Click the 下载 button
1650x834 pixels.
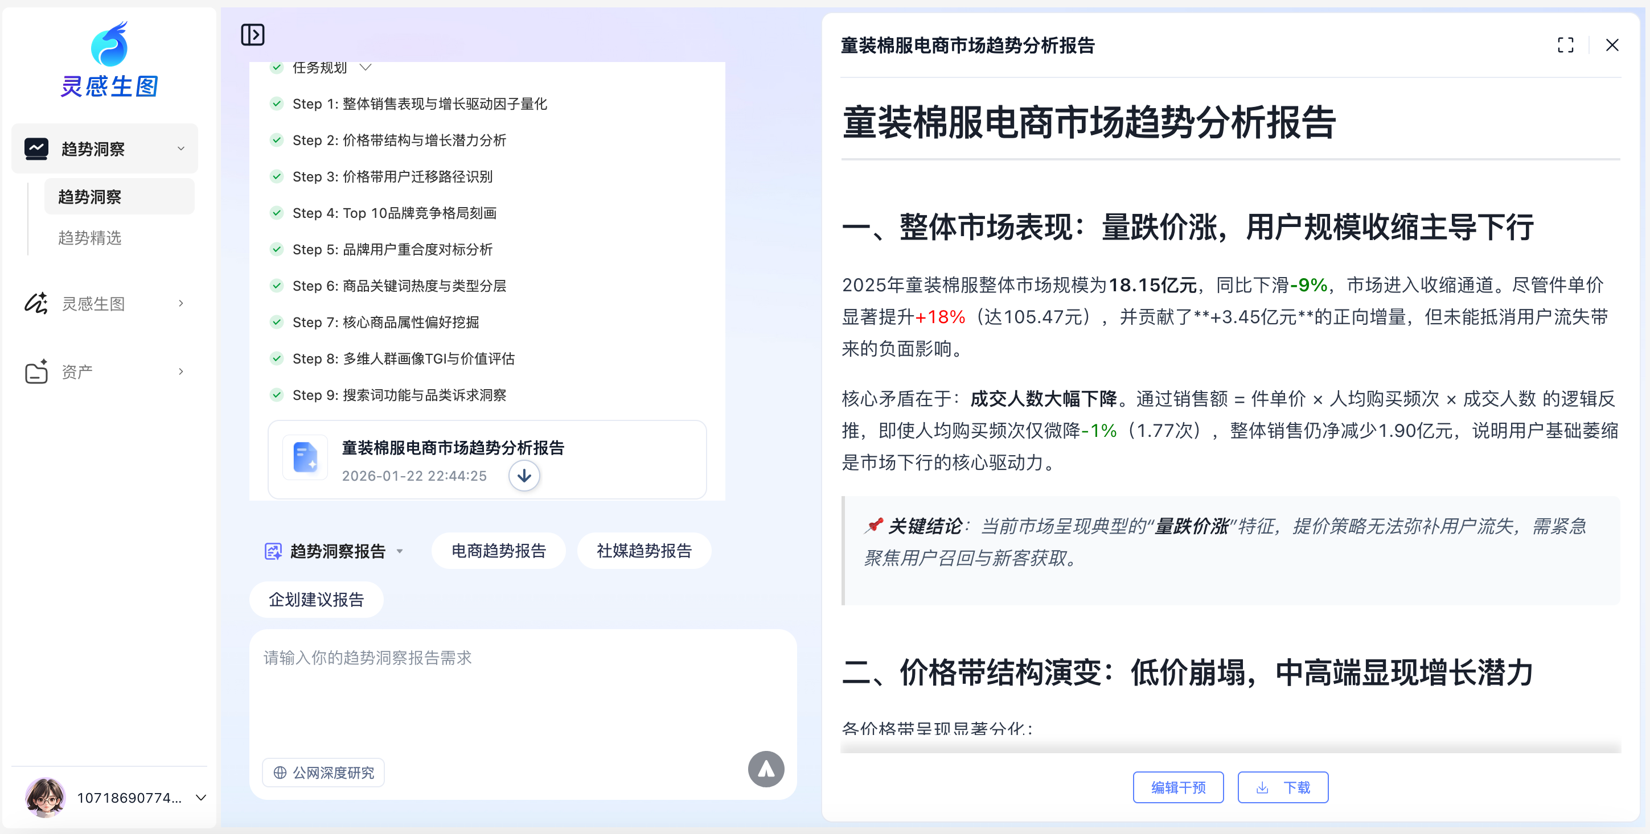click(1282, 787)
